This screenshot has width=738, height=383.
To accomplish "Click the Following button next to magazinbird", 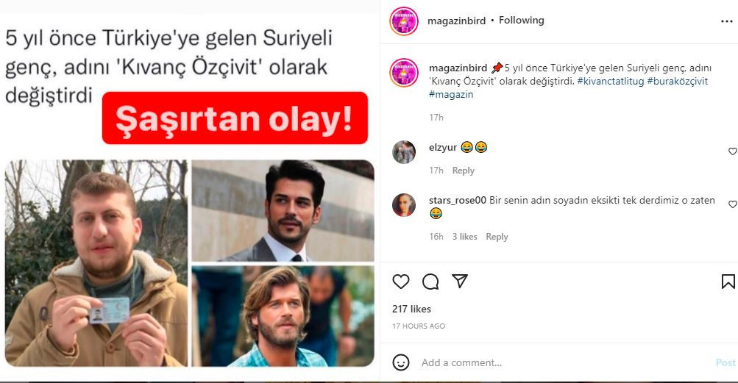I will pos(521,21).
